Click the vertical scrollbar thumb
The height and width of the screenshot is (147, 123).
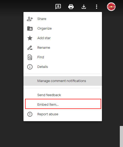(x=121, y=136)
